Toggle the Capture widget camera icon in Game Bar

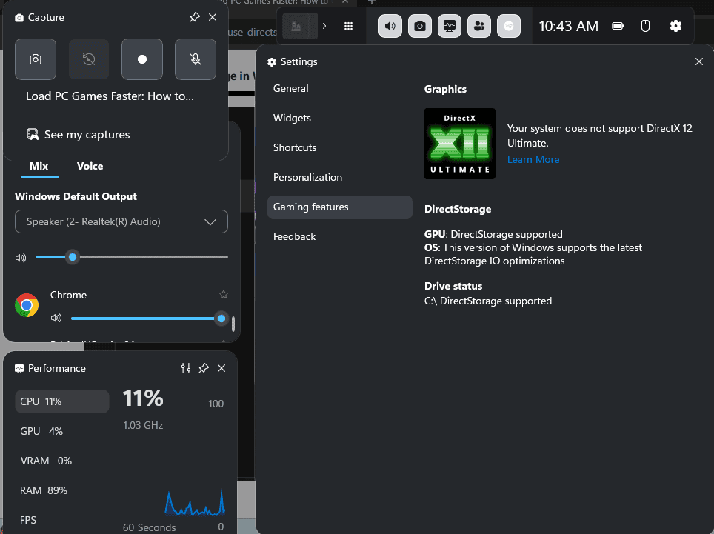(x=420, y=26)
